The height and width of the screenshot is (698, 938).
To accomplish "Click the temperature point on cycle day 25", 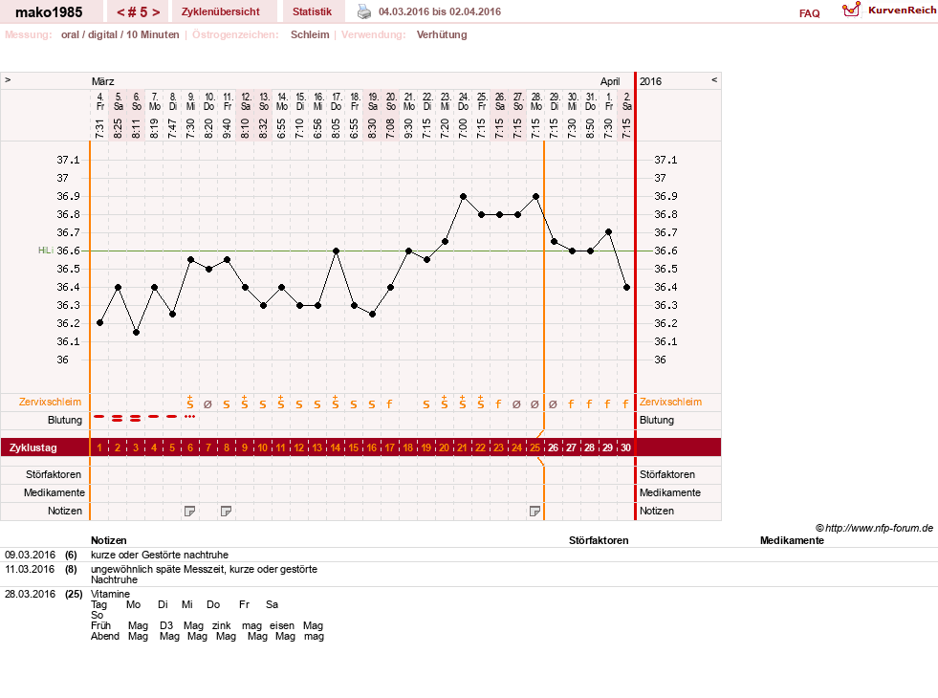I will click(536, 196).
